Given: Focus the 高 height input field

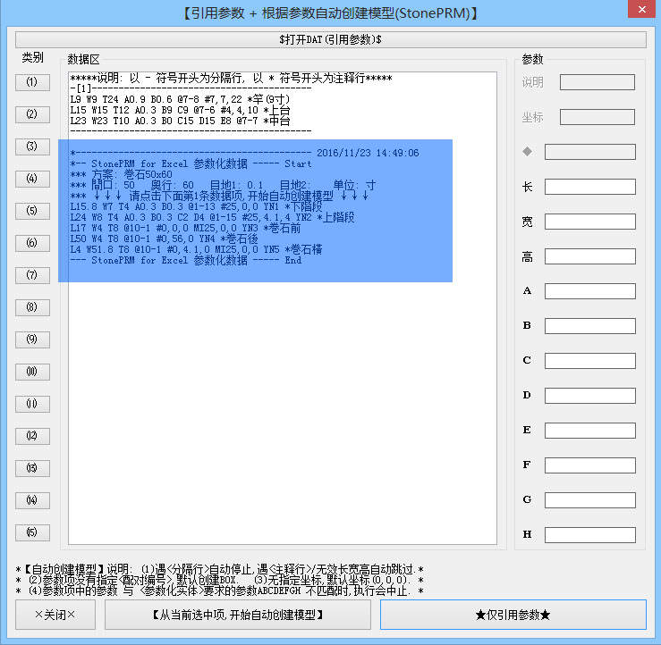Looking at the screenshot, I should click(x=590, y=256).
